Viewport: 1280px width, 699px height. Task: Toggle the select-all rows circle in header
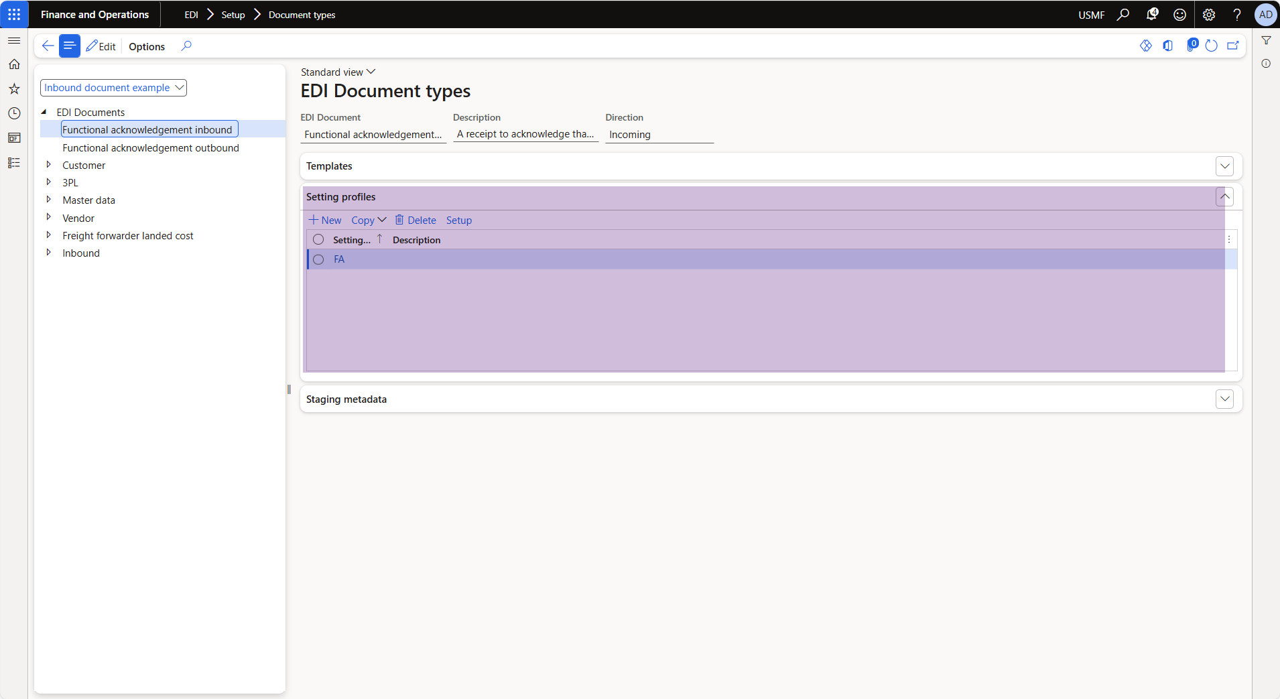[318, 240]
